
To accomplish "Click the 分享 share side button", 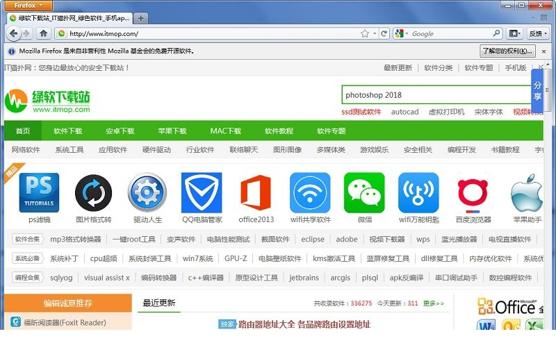I will click(x=537, y=90).
